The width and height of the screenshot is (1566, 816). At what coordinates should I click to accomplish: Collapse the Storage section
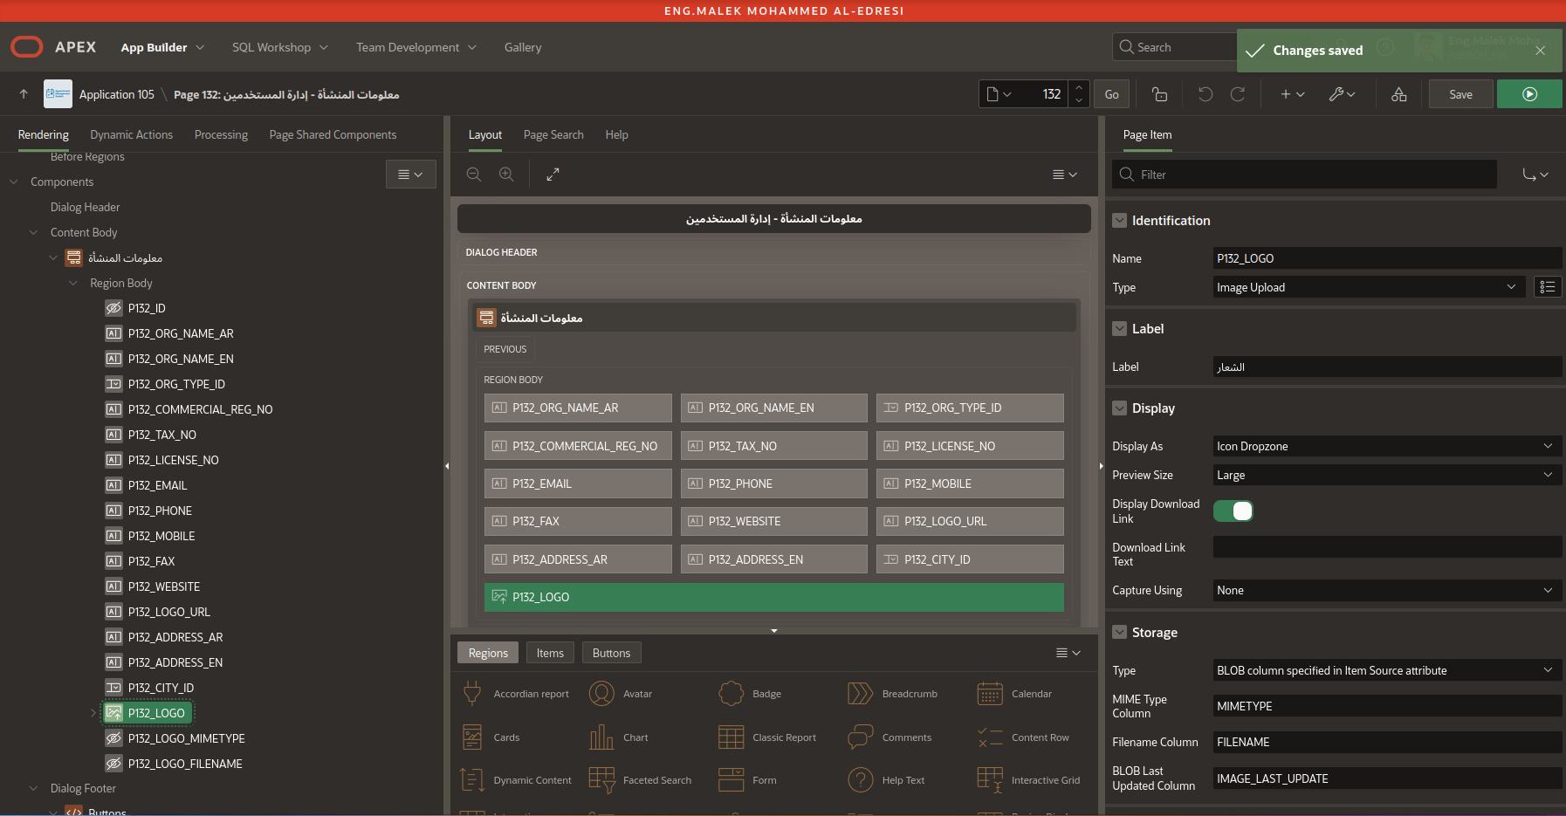[x=1119, y=633]
